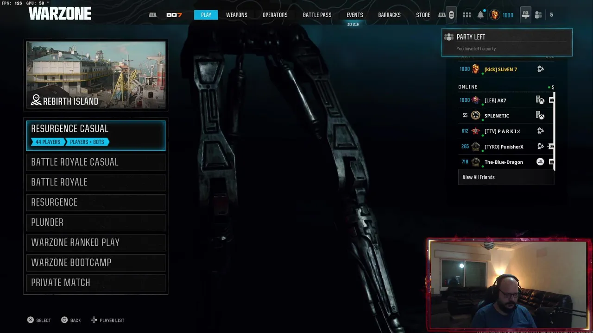Viewport: 593px width, 333px height.
Task: Open PRIVATE MATCH
Action: 96,283
